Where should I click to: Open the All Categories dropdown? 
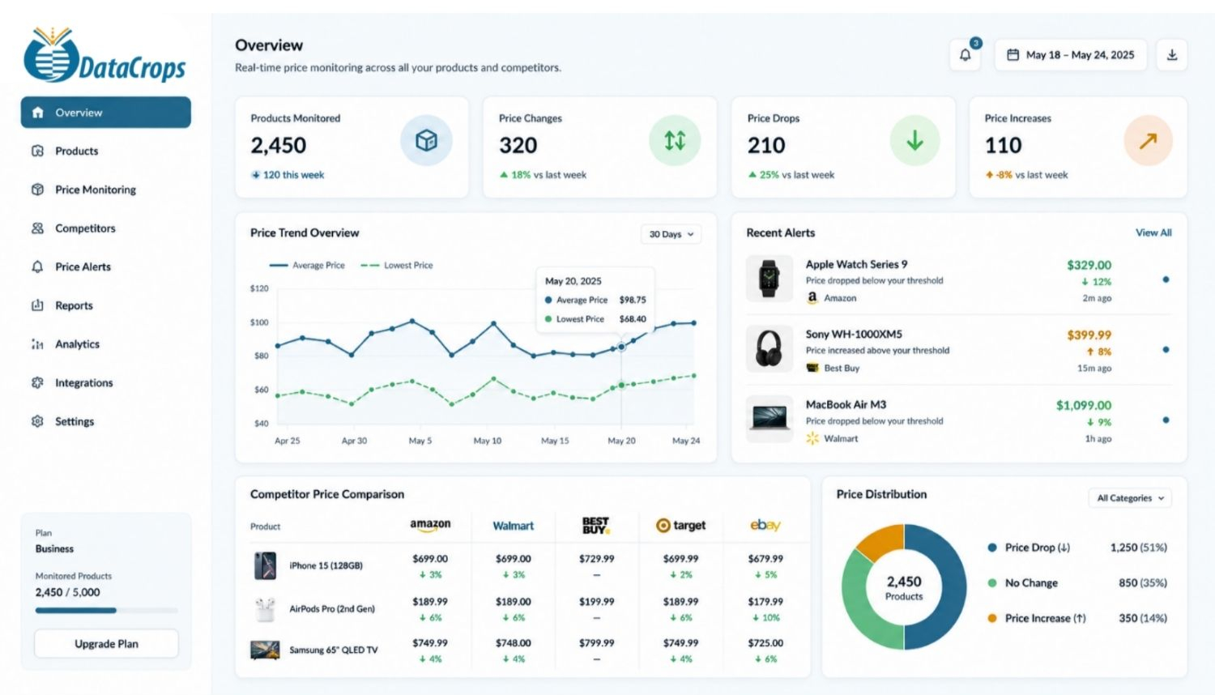(x=1130, y=498)
